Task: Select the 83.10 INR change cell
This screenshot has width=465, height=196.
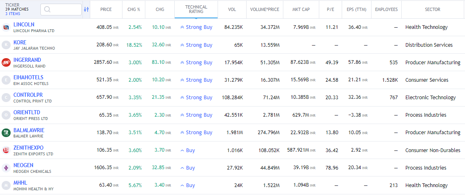Action: [x=161, y=63]
